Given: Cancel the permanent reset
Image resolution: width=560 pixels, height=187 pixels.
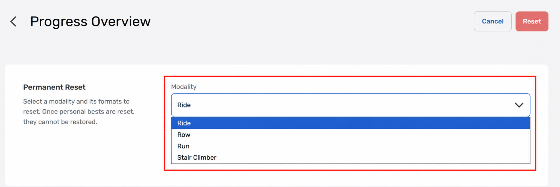Looking at the screenshot, I should tap(492, 21).
